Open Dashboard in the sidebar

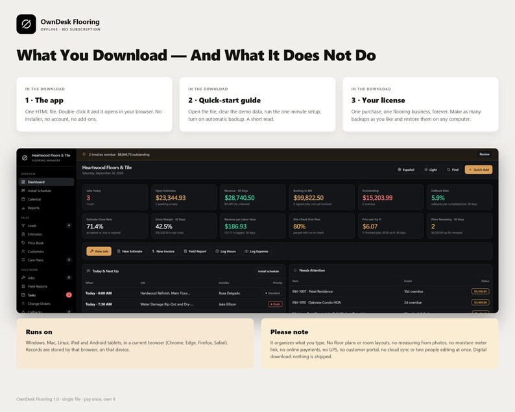pyautogui.click(x=46, y=182)
